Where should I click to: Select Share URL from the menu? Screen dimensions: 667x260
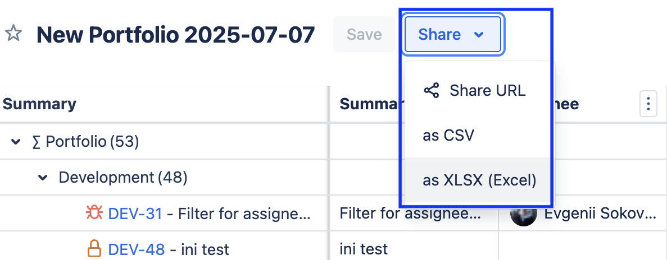[487, 91]
